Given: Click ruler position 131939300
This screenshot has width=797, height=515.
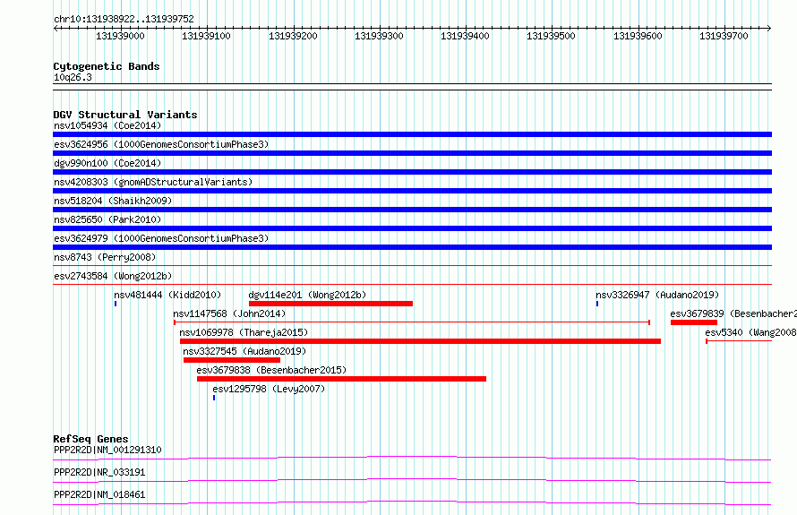Looking at the screenshot, I should 379,36.
